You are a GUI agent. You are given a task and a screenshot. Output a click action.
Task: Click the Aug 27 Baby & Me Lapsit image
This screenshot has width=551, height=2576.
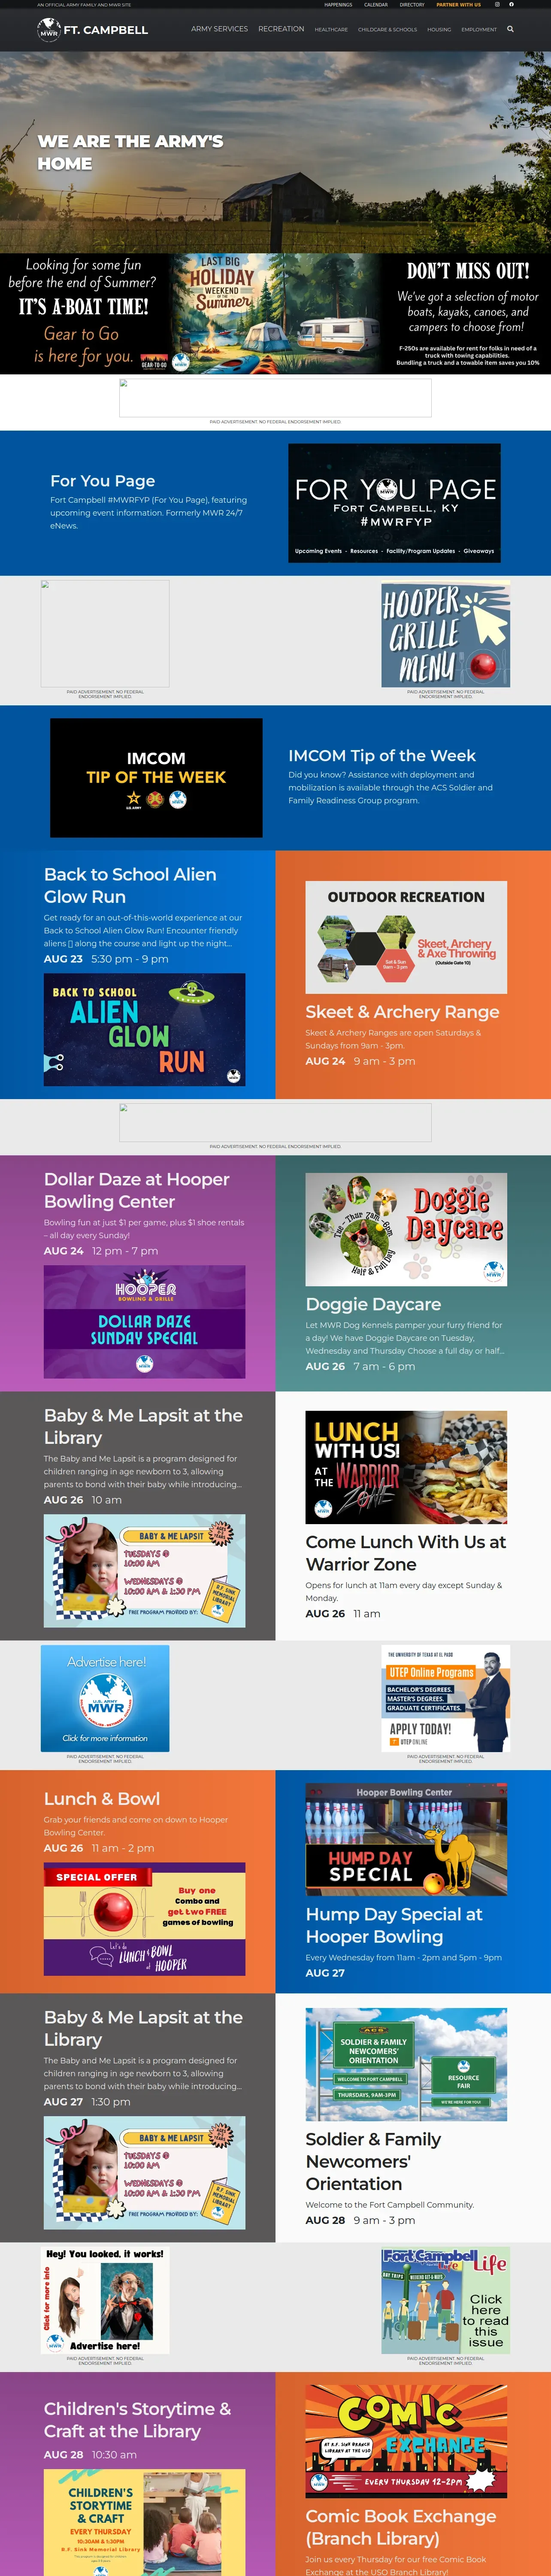[x=144, y=2173]
